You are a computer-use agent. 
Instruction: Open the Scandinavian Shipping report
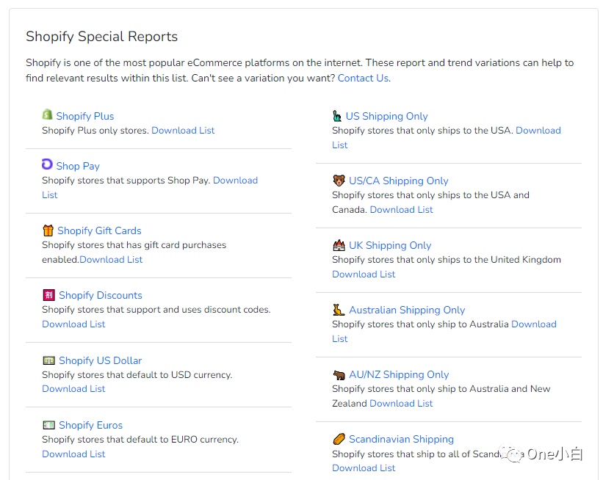[401, 439]
